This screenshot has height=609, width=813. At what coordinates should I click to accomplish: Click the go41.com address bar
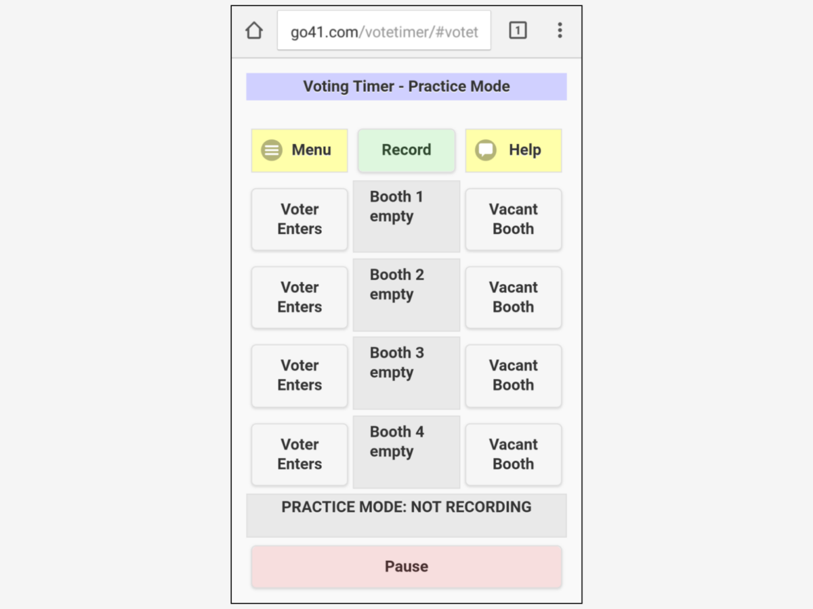[x=384, y=30]
